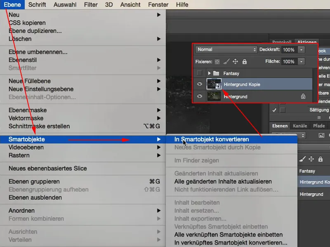Choose Ebene duplizieren...
330x247 pixels.
(x=83, y=31)
